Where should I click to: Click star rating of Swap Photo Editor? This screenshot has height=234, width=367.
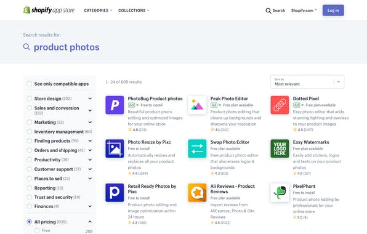point(219,174)
